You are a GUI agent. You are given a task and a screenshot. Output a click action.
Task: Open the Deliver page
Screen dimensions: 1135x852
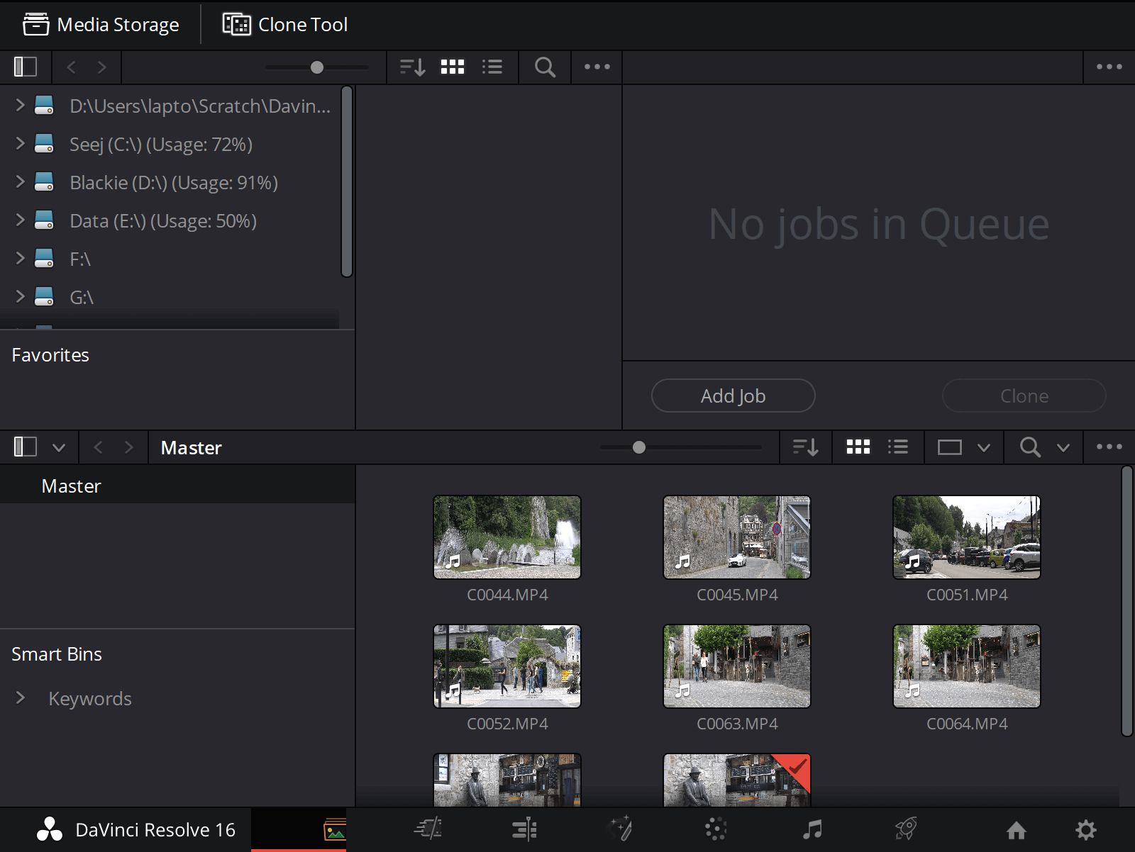(x=906, y=829)
